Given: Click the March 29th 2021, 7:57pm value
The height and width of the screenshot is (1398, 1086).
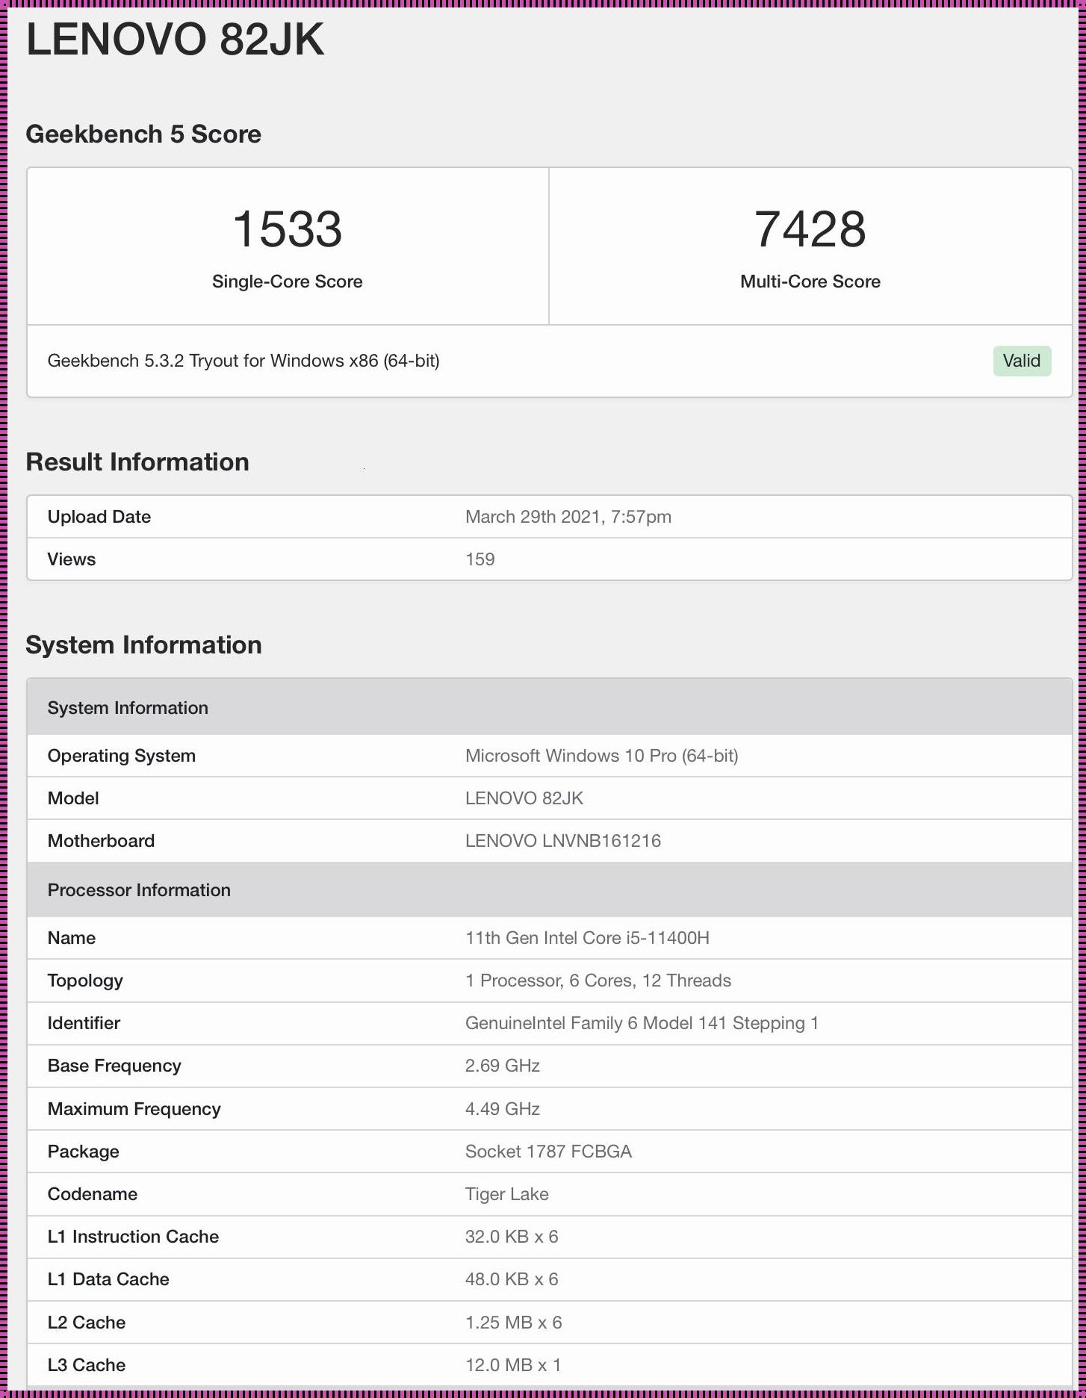Looking at the screenshot, I should (x=568, y=517).
